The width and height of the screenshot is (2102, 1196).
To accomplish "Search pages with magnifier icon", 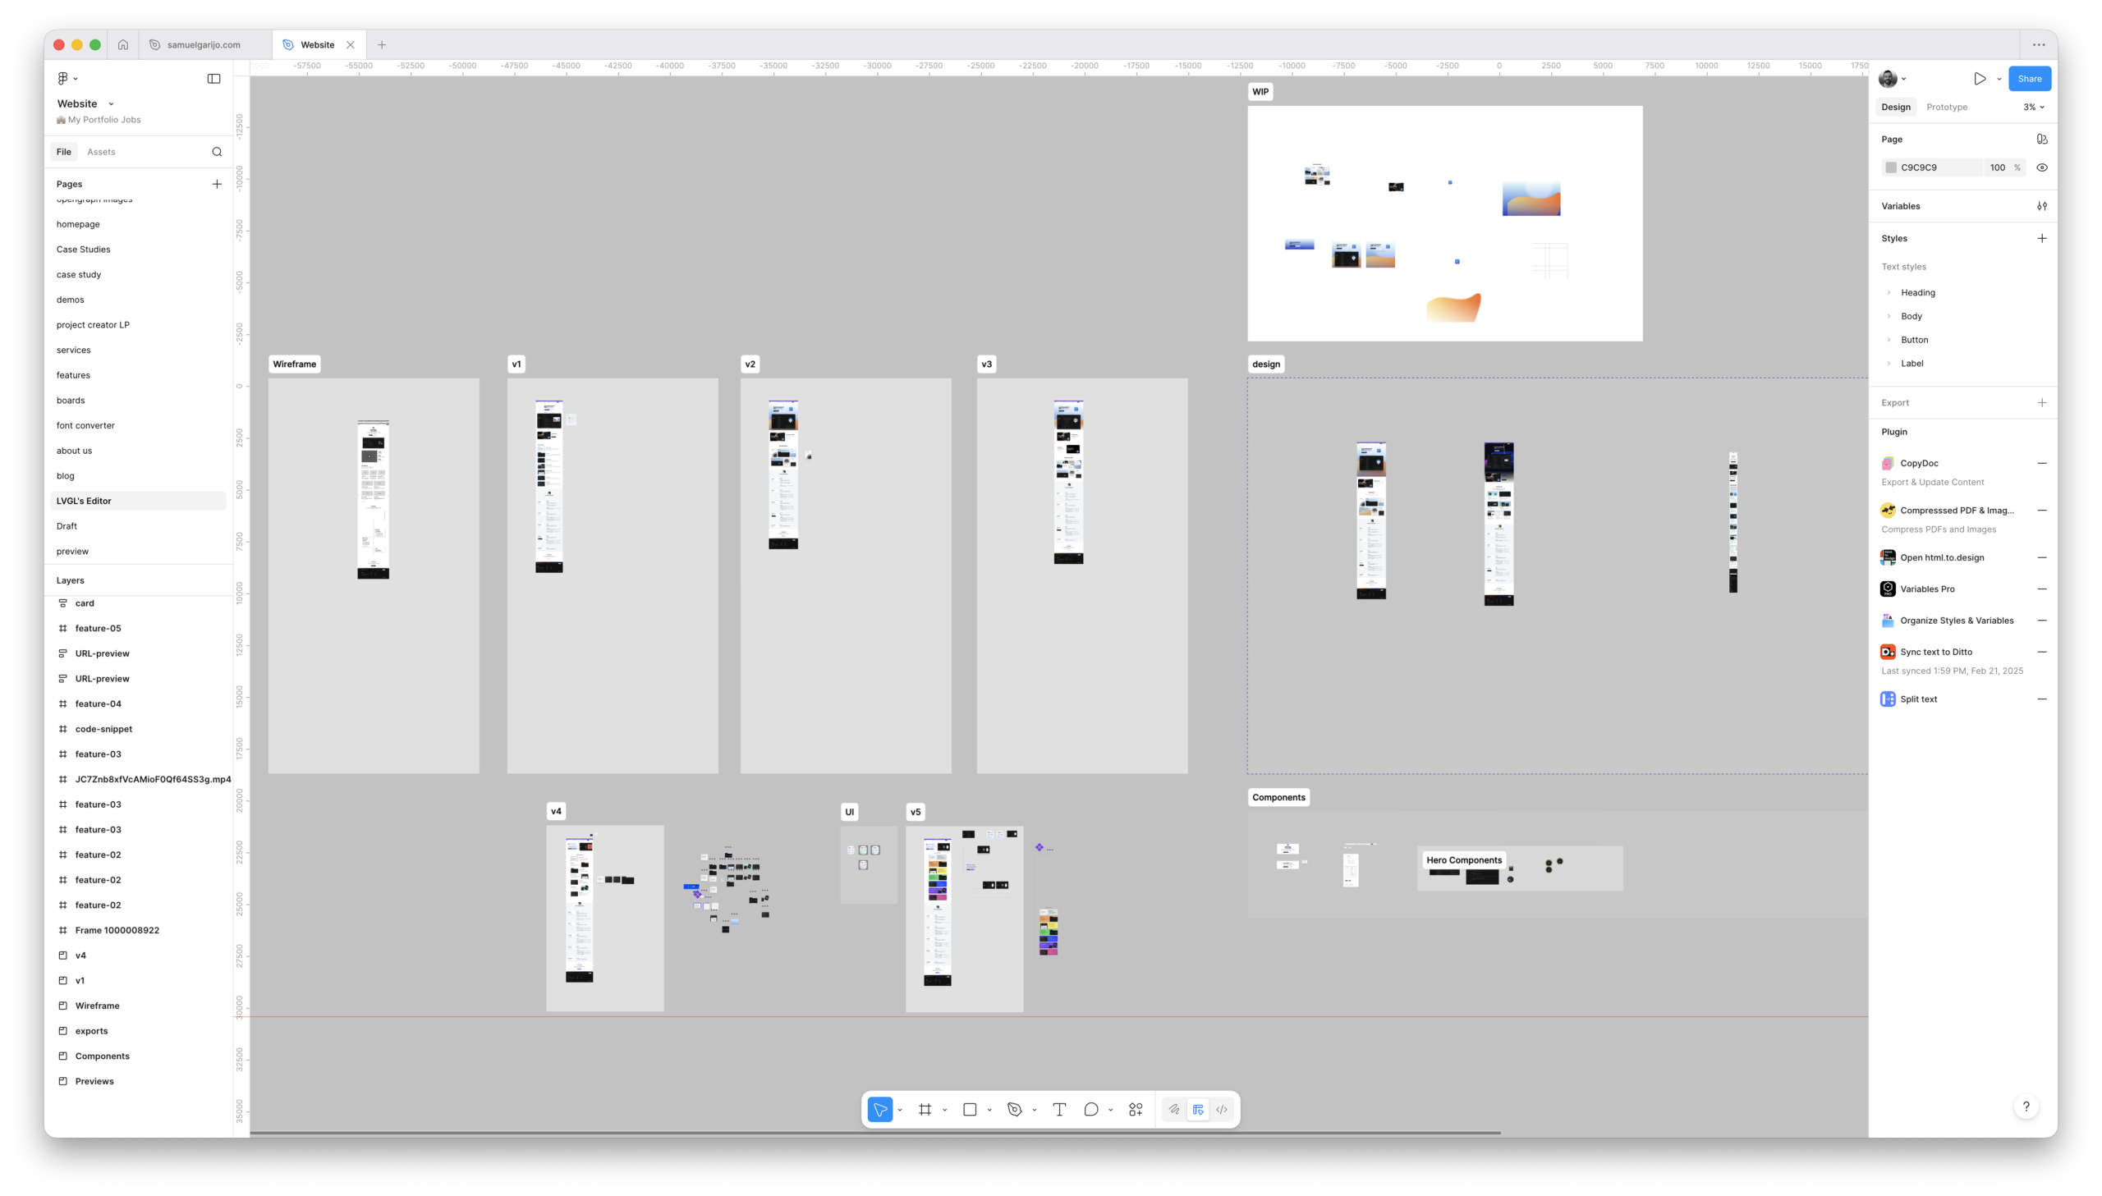I will (x=217, y=152).
